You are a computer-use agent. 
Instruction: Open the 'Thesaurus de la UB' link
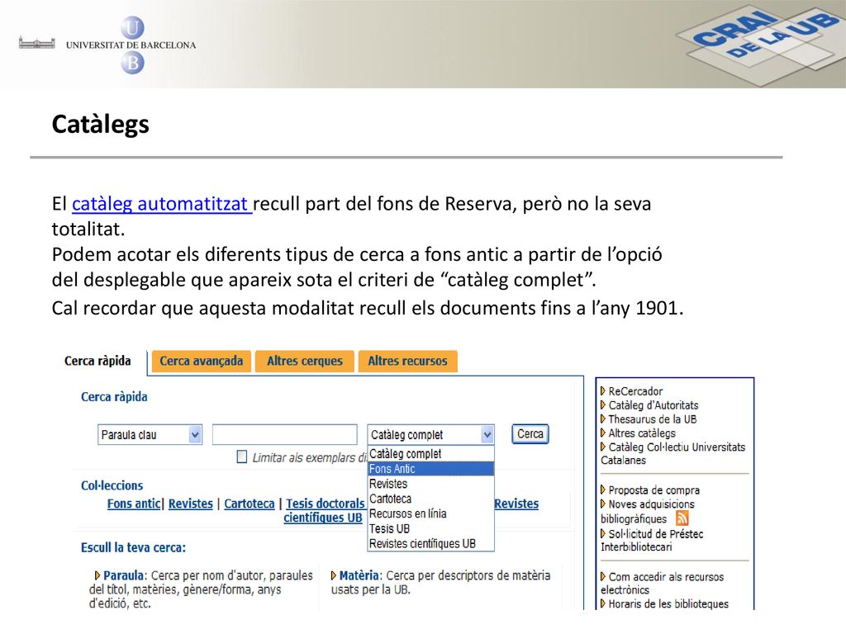pyautogui.click(x=653, y=419)
